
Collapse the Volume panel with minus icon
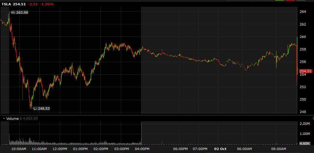pyautogui.click(x=4, y=119)
